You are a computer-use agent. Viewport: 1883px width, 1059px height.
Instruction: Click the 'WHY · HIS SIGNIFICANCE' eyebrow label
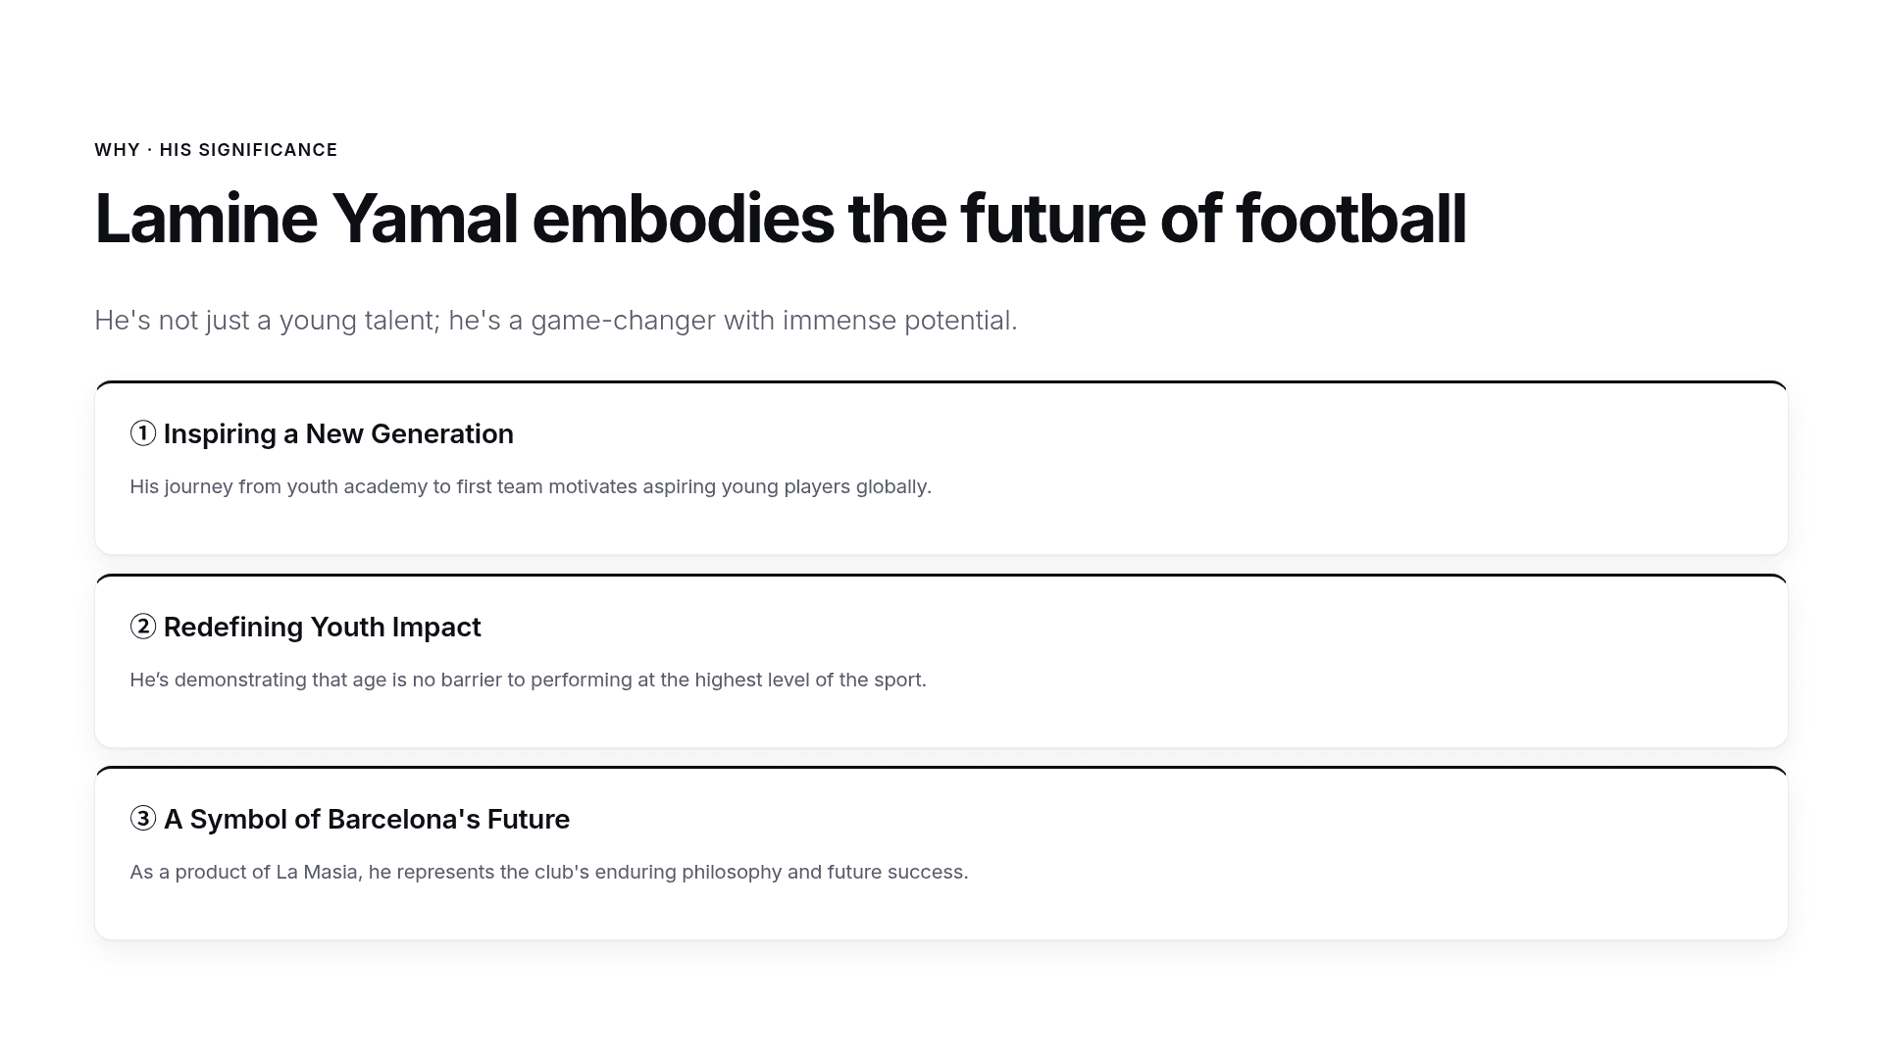point(216,150)
